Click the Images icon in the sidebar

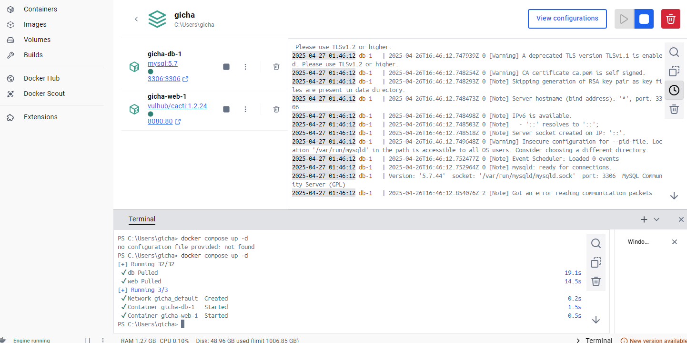(x=10, y=24)
